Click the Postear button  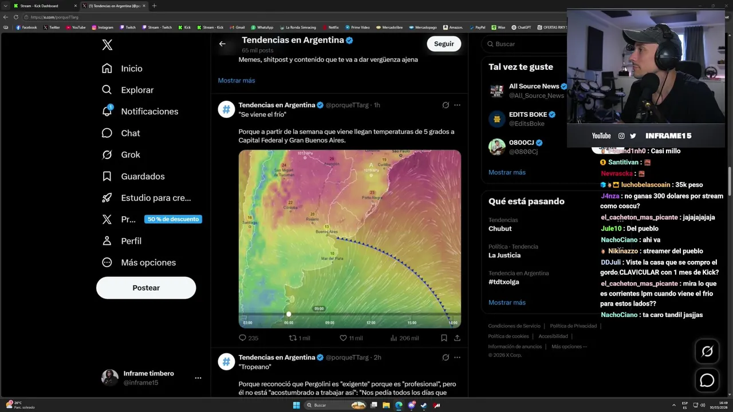pyautogui.click(x=146, y=288)
